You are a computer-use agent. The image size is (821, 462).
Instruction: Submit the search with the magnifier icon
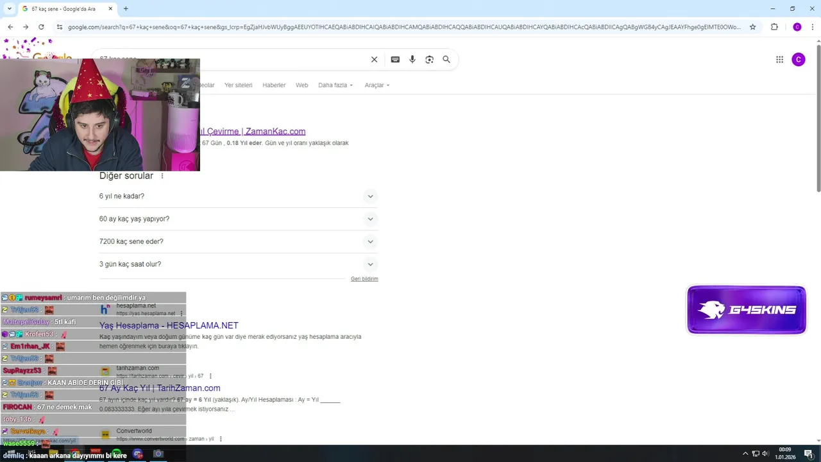coord(446,60)
